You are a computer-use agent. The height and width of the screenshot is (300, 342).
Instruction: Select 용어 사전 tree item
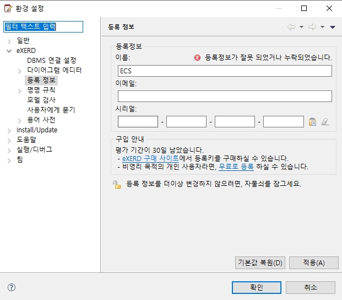click(x=41, y=120)
